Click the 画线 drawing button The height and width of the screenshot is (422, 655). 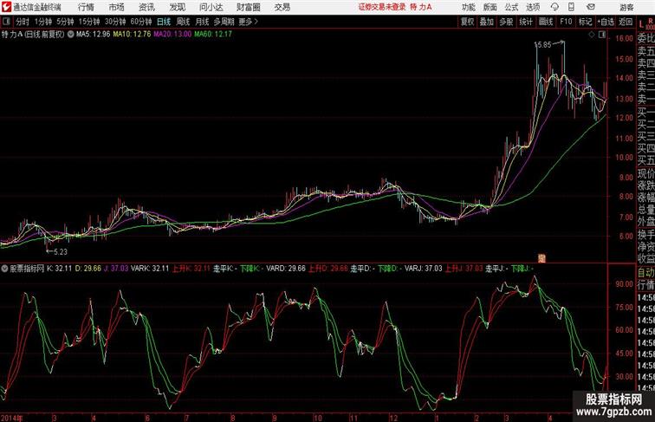(x=546, y=22)
